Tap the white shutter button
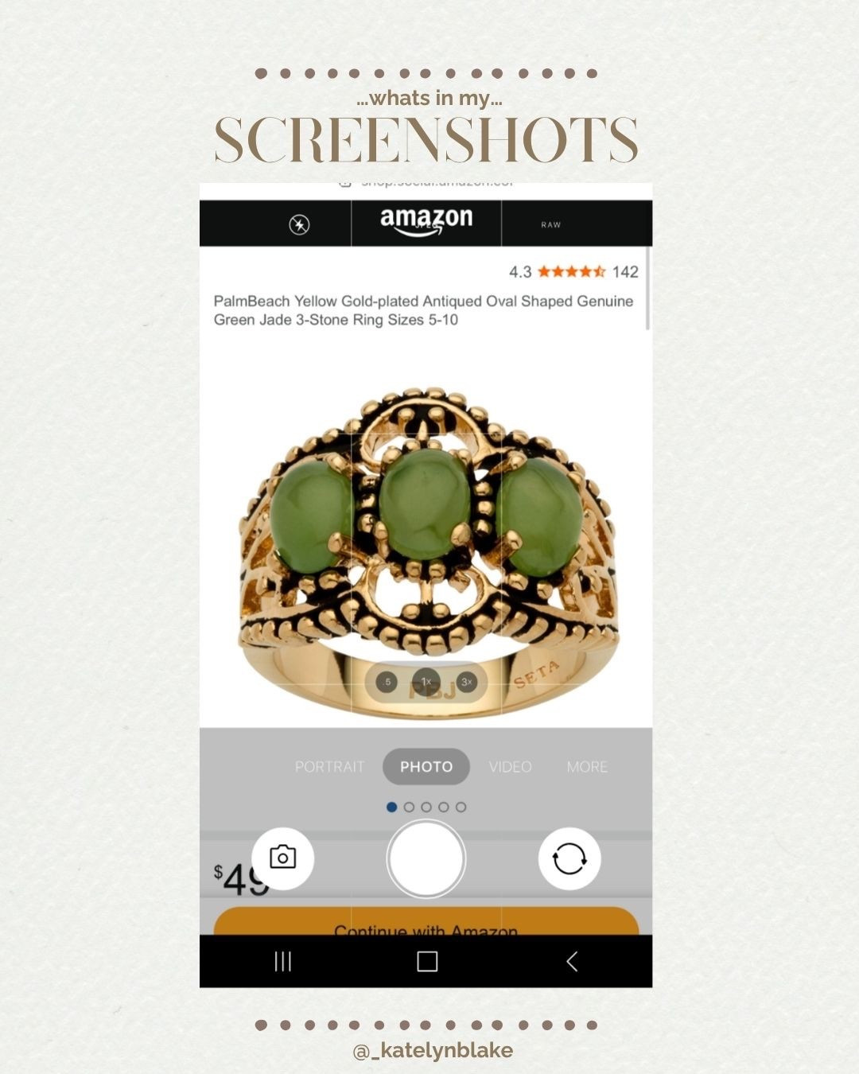This screenshot has width=859, height=1074. pyautogui.click(x=426, y=859)
